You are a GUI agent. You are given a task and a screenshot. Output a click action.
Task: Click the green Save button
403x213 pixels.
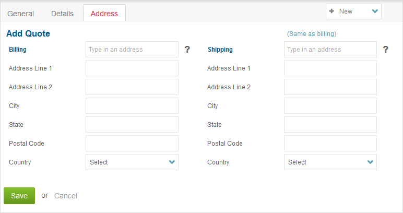[19, 196]
